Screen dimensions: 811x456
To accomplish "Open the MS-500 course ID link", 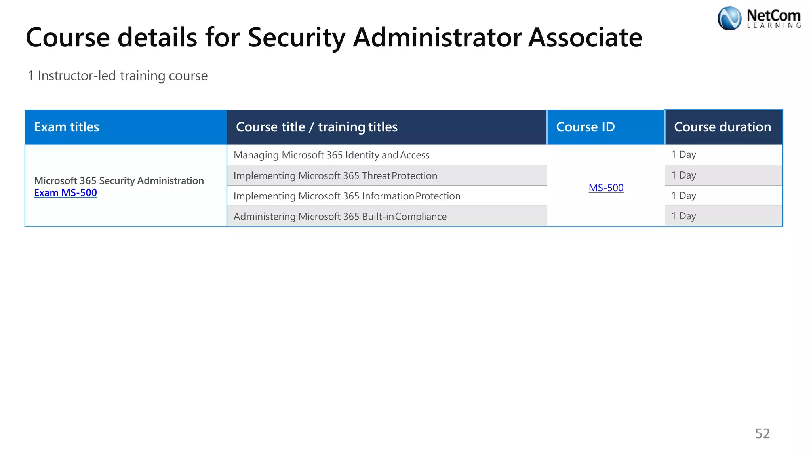I will (606, 188).
